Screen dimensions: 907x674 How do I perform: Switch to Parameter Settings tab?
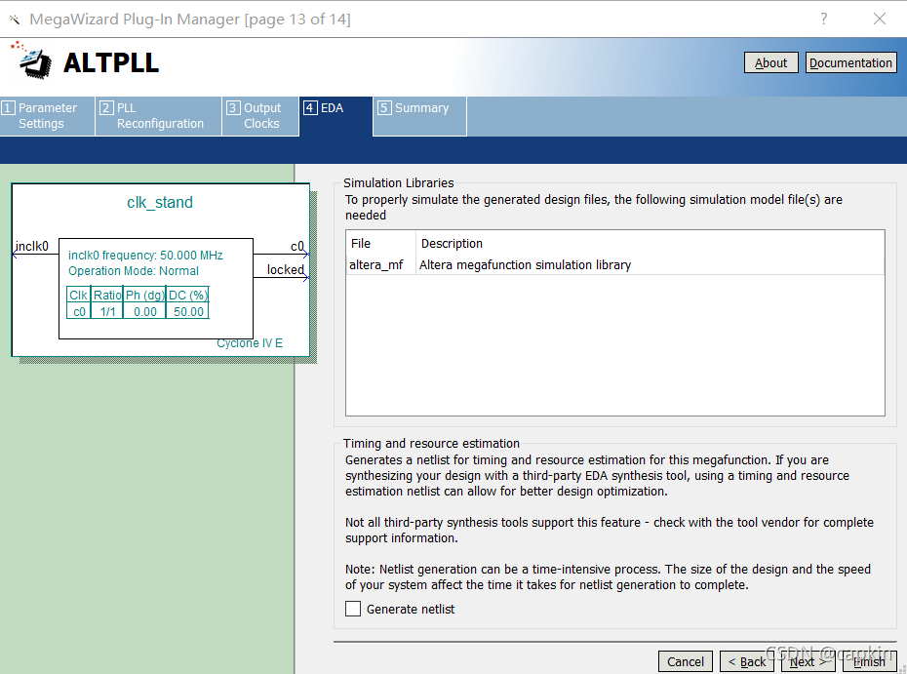tap(48, 116)
